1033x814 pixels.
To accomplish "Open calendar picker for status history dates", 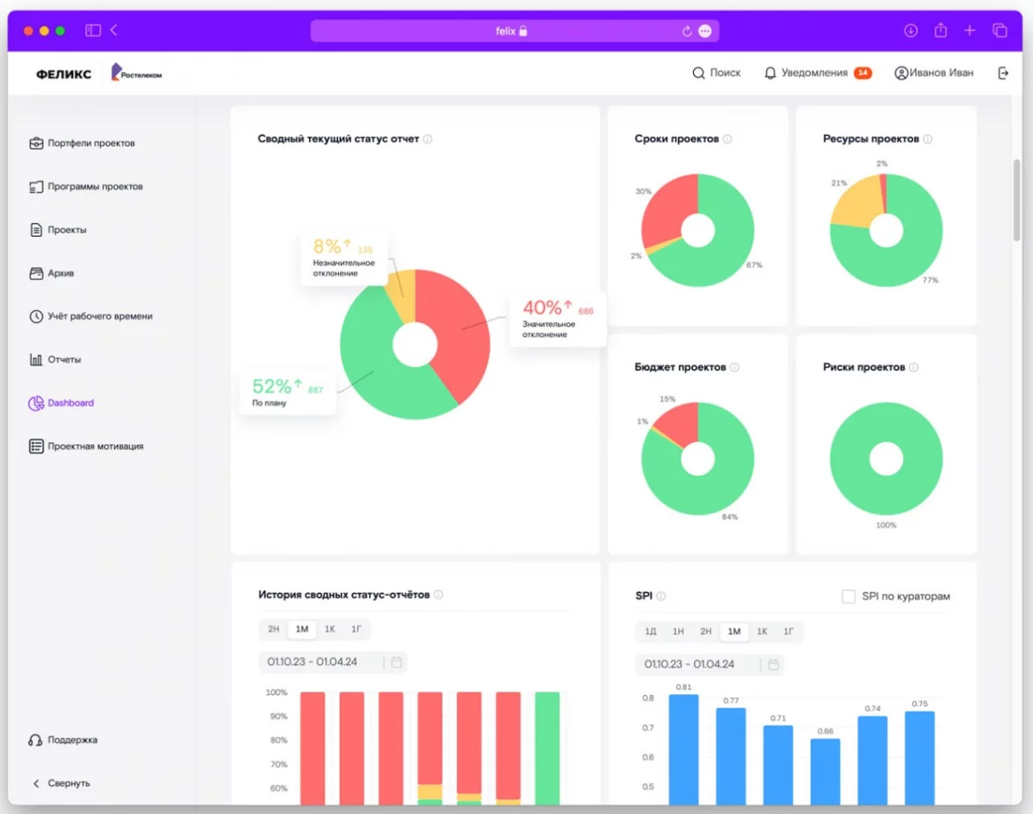I will point(396,662).
